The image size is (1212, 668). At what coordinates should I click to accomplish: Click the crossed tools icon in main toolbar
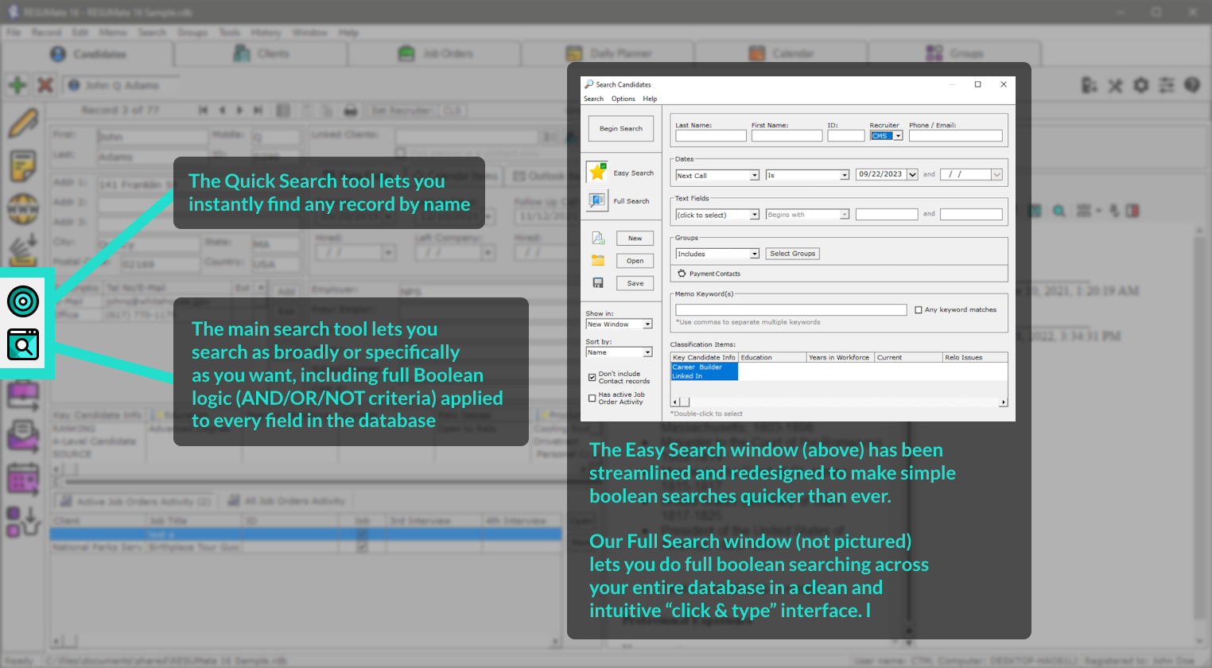click(x=1116, y=85)
